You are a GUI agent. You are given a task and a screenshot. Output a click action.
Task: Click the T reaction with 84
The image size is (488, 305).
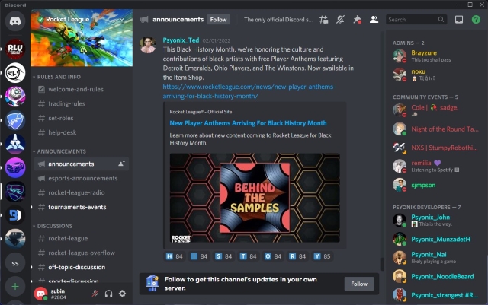[x=248, y=256]
